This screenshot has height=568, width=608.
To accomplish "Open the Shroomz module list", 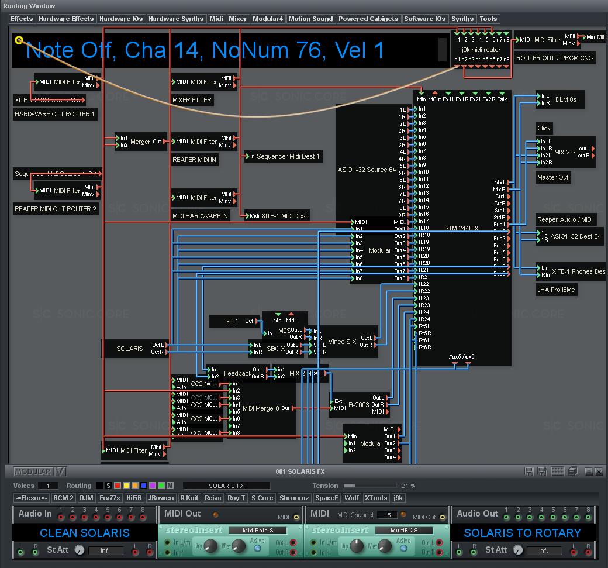I will [x=294, y=498].
